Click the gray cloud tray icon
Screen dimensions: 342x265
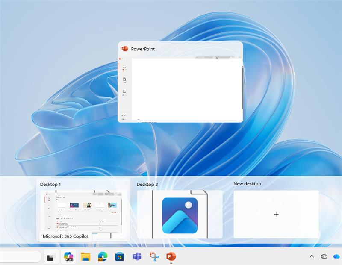click(324, 256)
